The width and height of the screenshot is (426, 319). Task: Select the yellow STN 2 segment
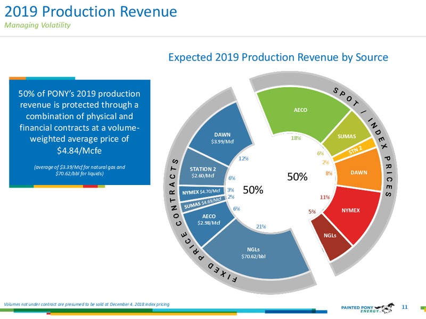pyautogui.click(x=355, y=150)
